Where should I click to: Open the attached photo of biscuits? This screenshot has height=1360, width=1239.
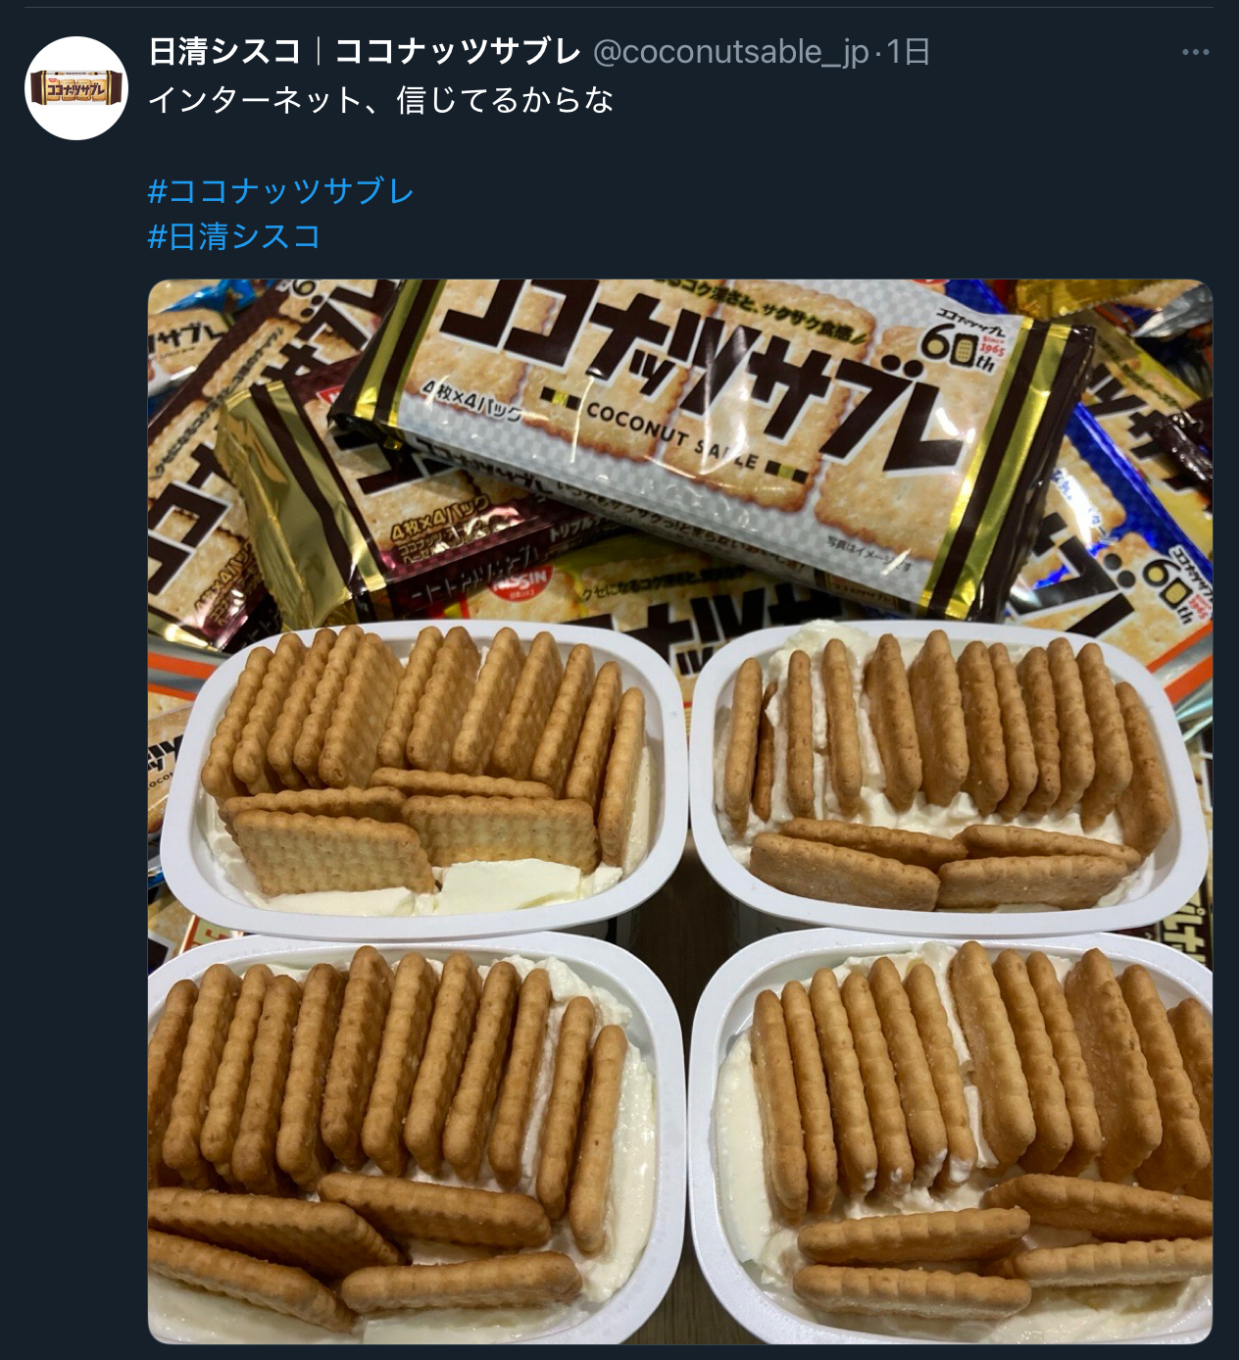click(680, 812)
